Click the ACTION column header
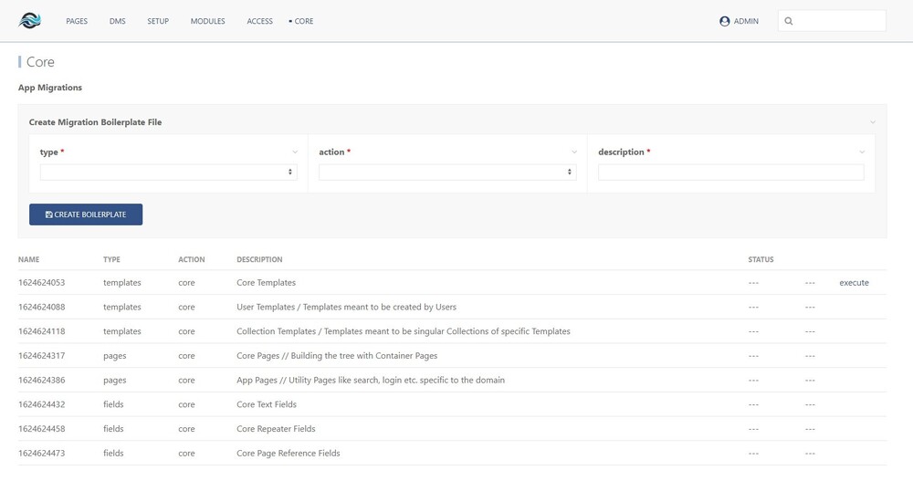 [x=192, y=259]
